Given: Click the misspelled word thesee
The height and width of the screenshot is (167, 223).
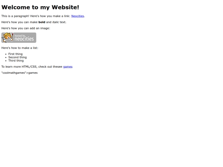Looking at the screenshot, I should (57, 67).
